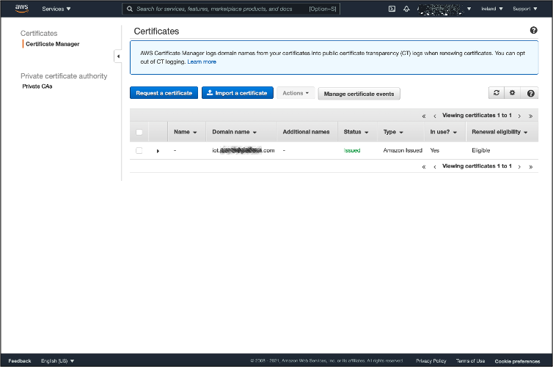553x367 pixels.
Task: Sort by Name column
Action: click(185, 132)
